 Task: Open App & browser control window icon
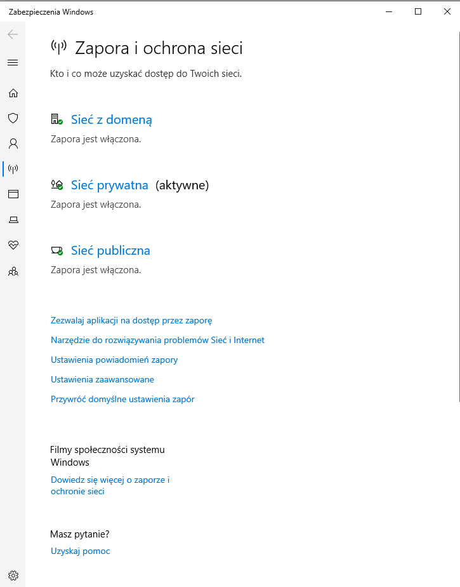(x=13, y=194)
